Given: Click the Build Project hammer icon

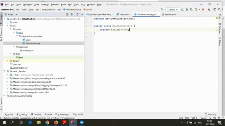Looking at the screenshot, I should click(162, 9).
